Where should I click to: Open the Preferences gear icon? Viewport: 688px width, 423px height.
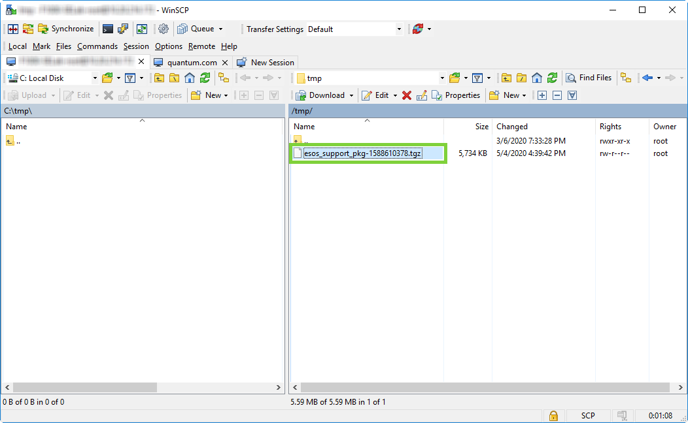point(163,29)
